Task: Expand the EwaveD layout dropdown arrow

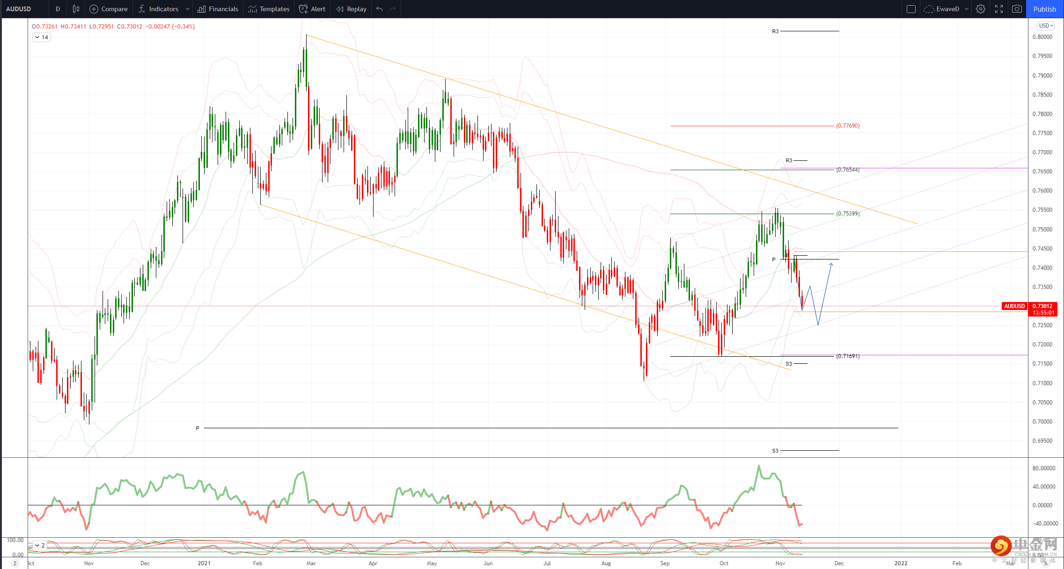Action: coord(966,9)
